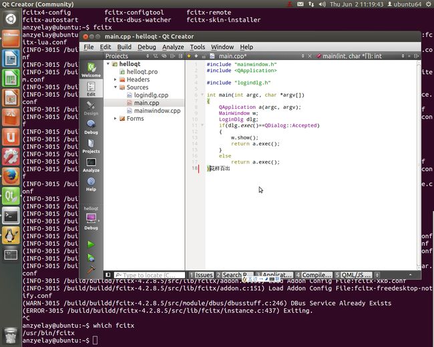Viewport: 434px width, 347px height.
Task: Launch Firefox from the Ubuntu launcher
Action: pyautogui.click(x=10, y=176)
